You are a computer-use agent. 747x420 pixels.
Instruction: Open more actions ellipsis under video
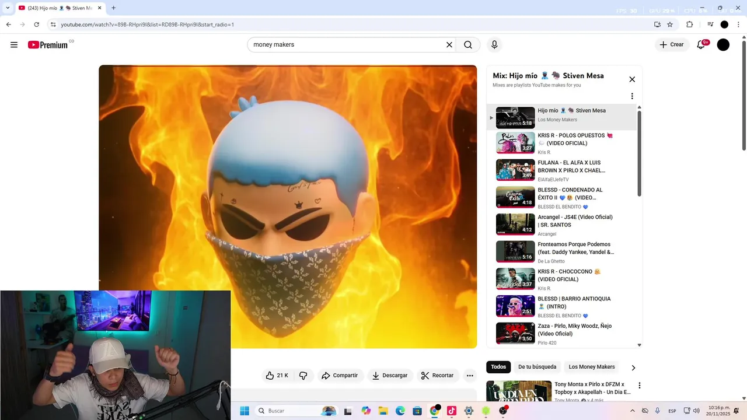coord(470,376)
